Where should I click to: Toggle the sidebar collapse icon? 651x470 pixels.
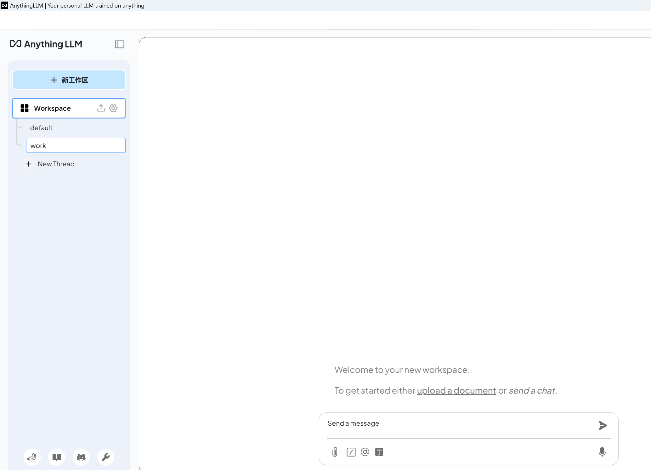pos(120,44)
